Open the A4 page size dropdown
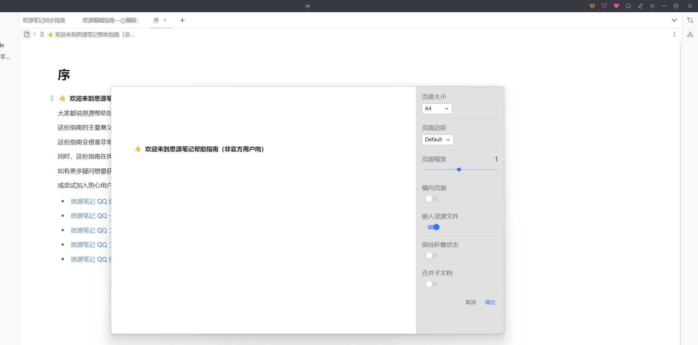 point(437,108)
